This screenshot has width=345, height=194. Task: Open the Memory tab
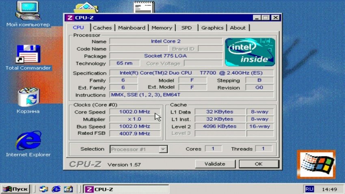pos(162,28)
